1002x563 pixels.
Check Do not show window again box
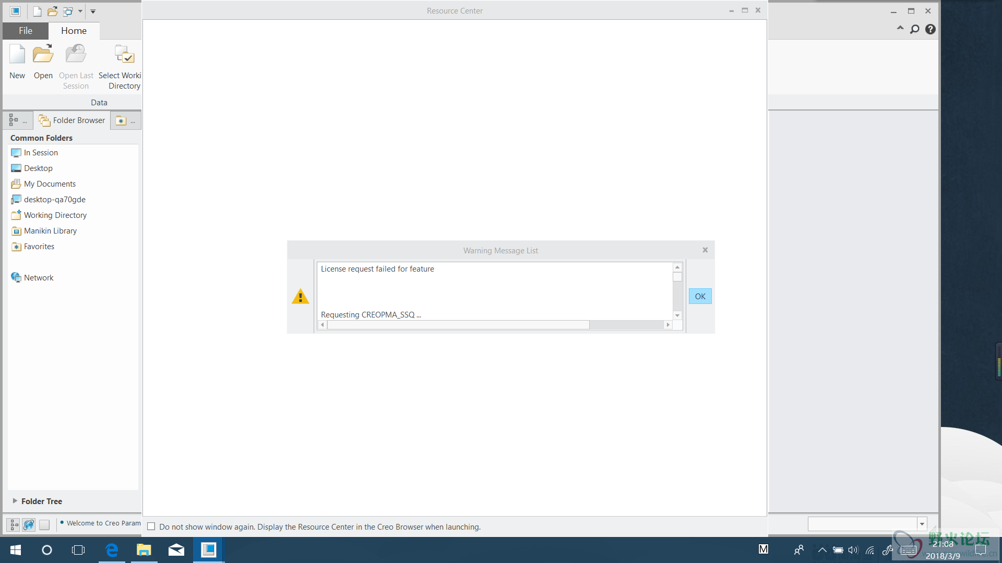[x=151, y=527]
